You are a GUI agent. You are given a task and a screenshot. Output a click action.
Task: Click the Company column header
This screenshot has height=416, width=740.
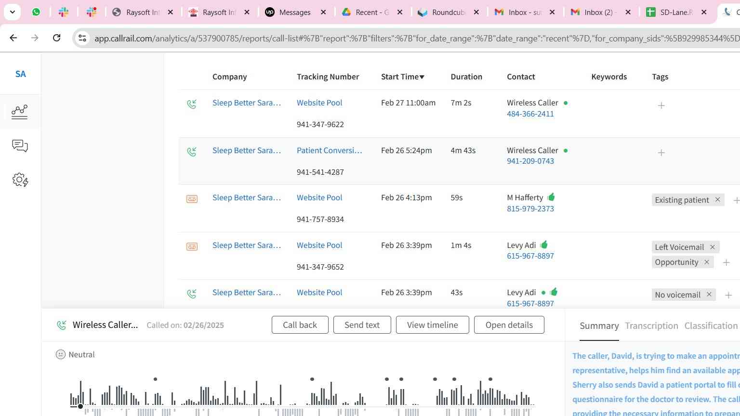coord(229,77)
